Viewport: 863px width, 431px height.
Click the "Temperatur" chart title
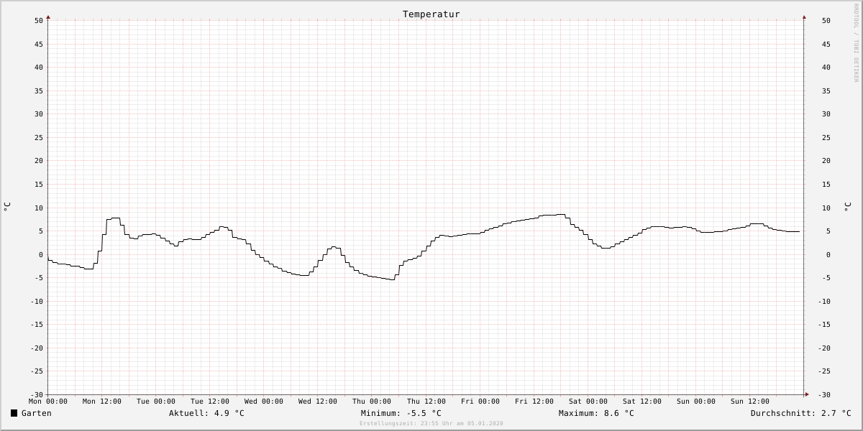click(431, 14)
